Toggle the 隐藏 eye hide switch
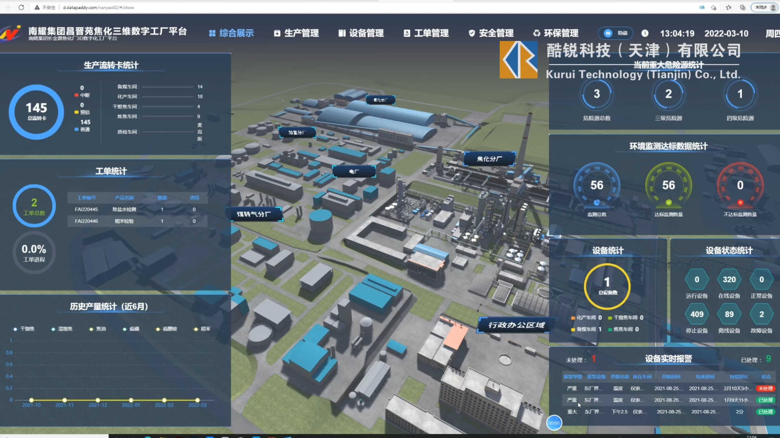780x438 pixels. [615, 33]
